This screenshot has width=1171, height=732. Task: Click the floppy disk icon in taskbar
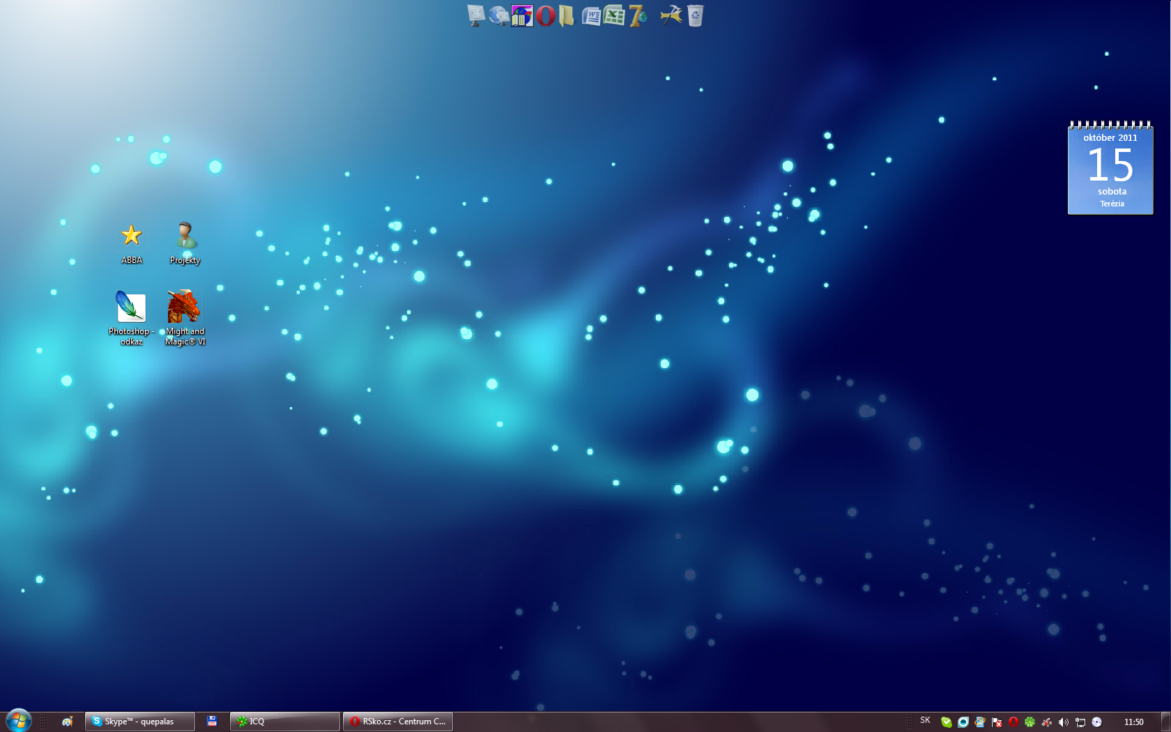(x=212, y=722)
